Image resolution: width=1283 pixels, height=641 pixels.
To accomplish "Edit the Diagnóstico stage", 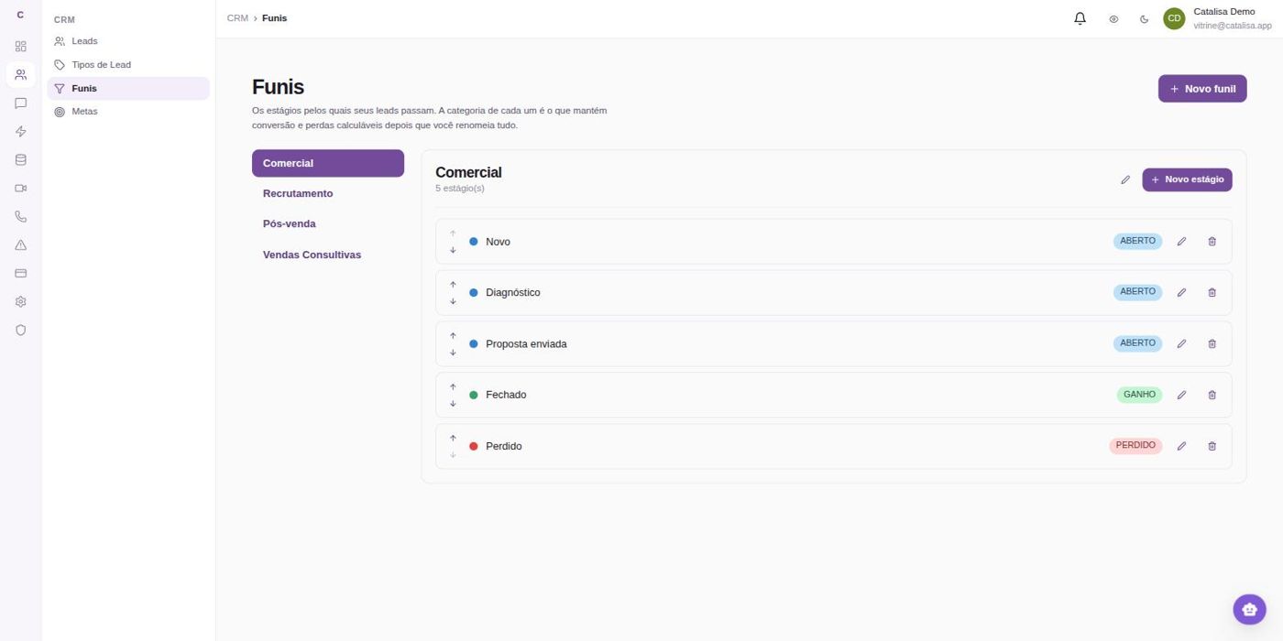I will [x=1181, y=293].
